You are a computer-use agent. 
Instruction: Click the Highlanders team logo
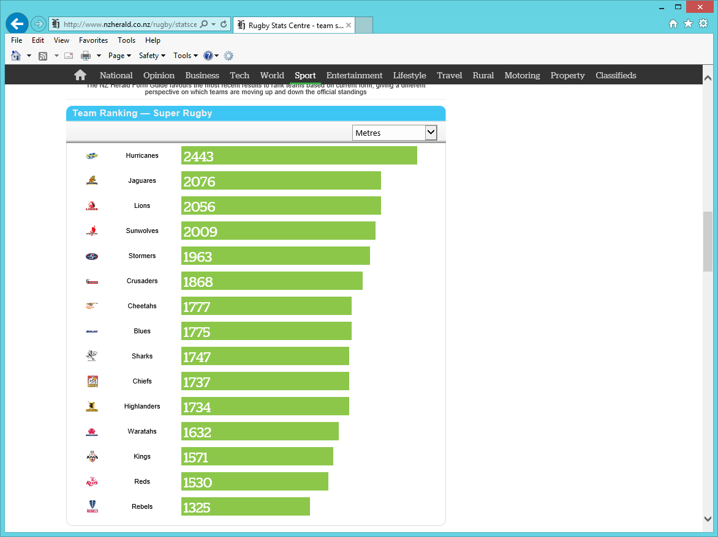tap(91, 406)
